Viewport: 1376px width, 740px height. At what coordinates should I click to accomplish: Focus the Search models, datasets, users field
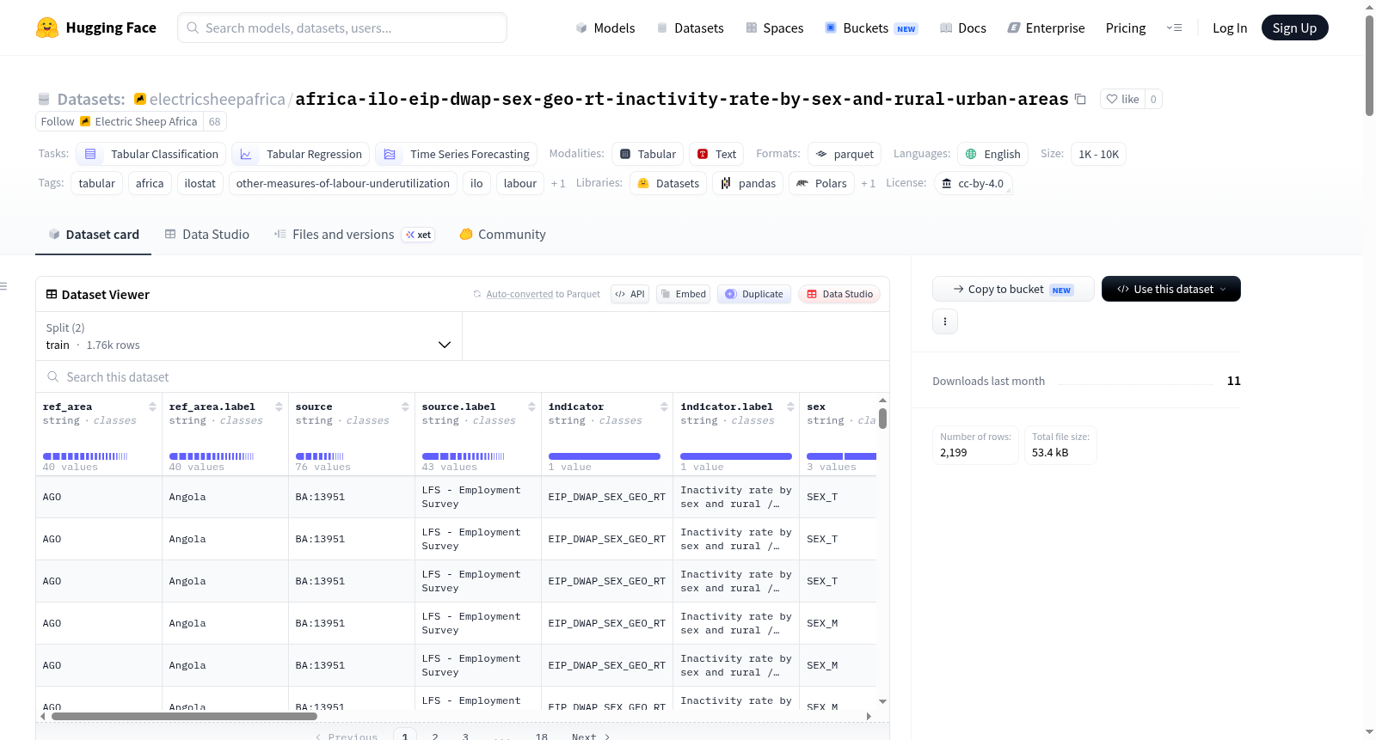pos(342,28)
